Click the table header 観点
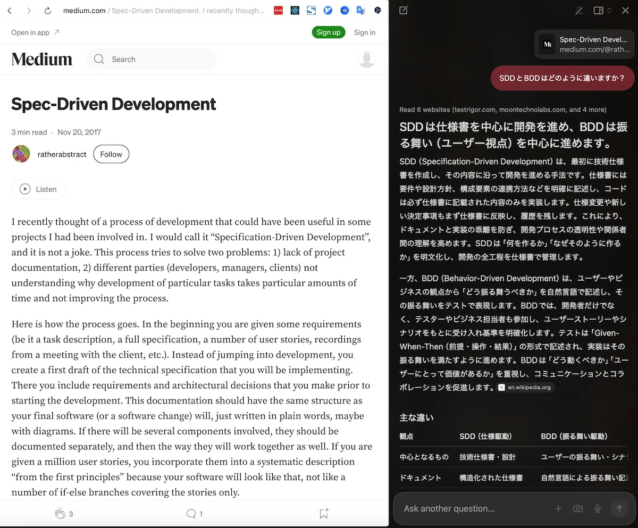 tap(406, 437)
